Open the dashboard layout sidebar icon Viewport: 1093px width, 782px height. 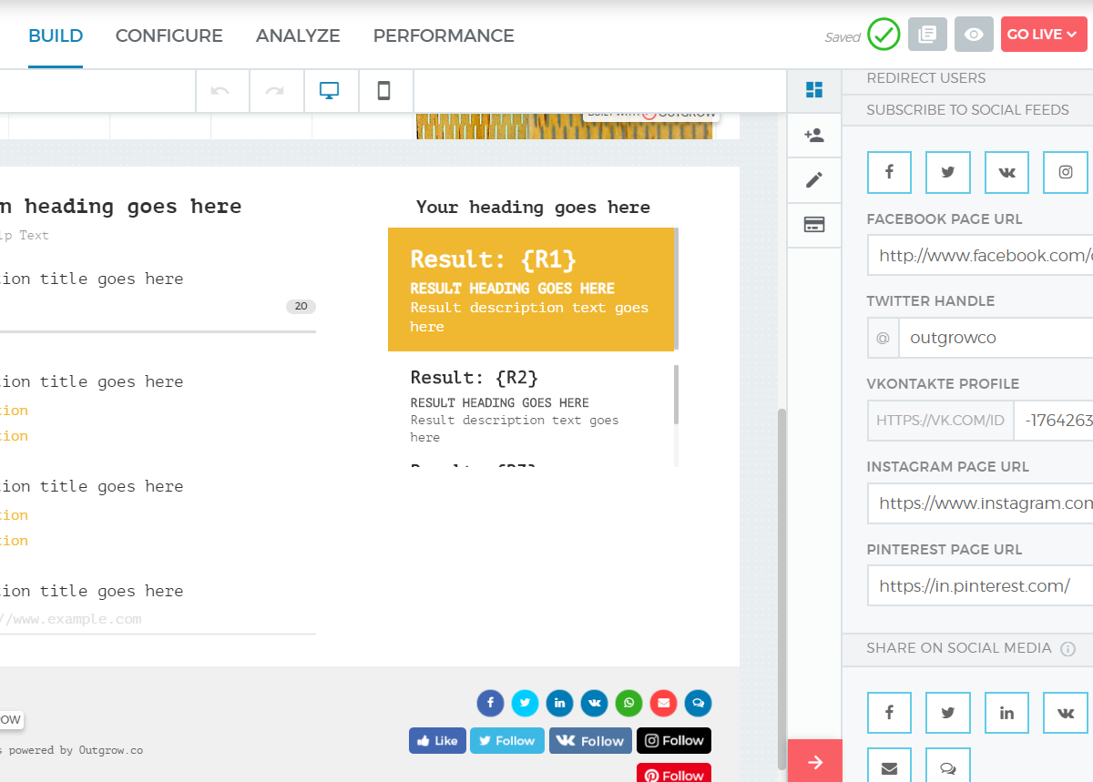coord(814,89)
